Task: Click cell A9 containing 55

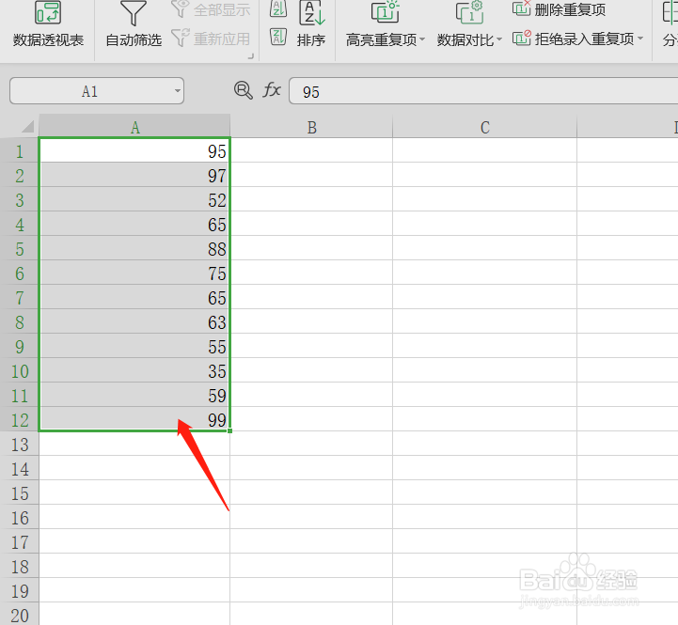Action: click(x=134, y=346)
